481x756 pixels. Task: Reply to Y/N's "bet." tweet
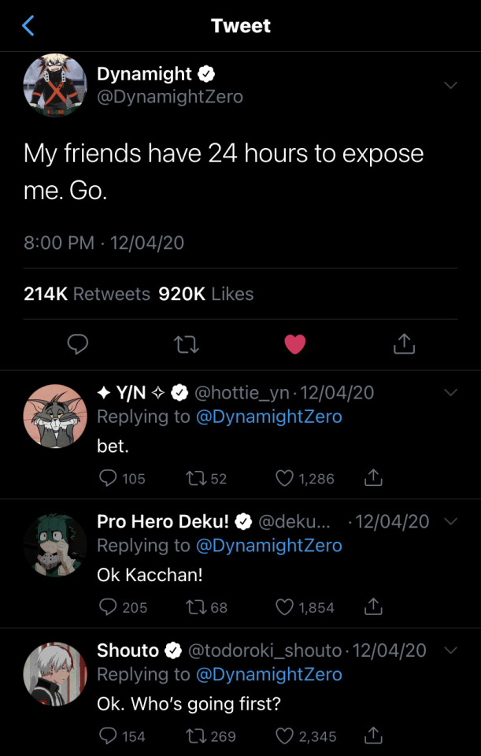pos(108,478)
